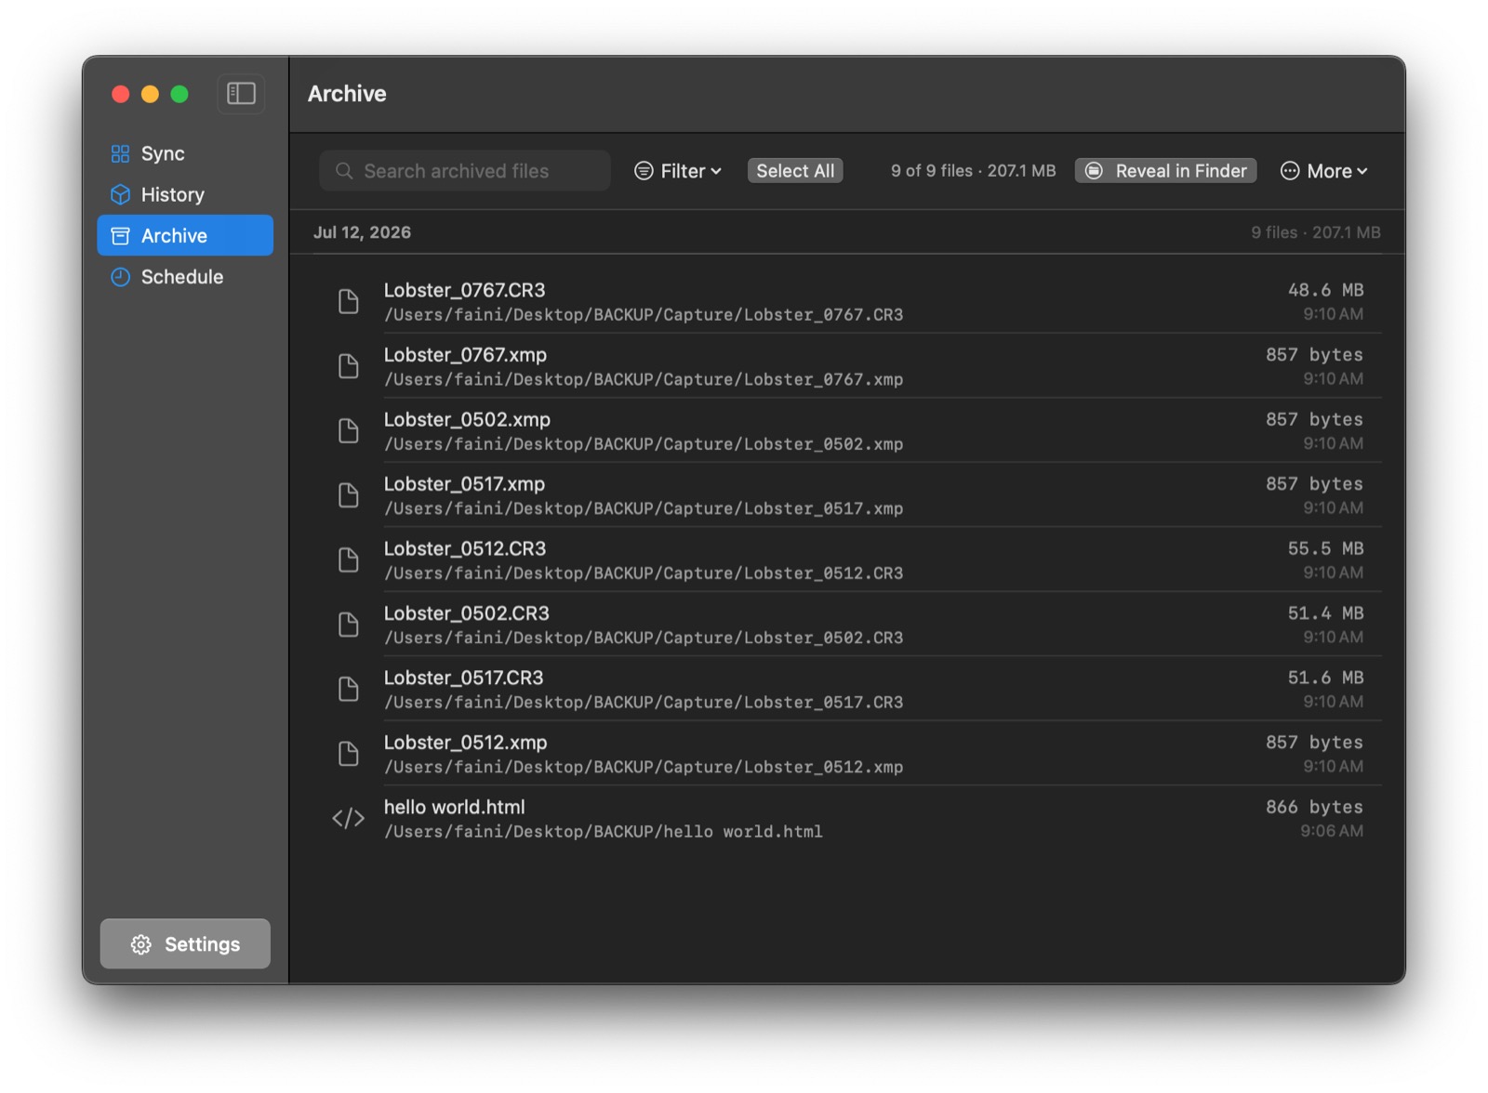The height and width of the screenshot is (1093, 1488).
Task: Open the Filter dropdown chevron
Action: pos(716,171)
